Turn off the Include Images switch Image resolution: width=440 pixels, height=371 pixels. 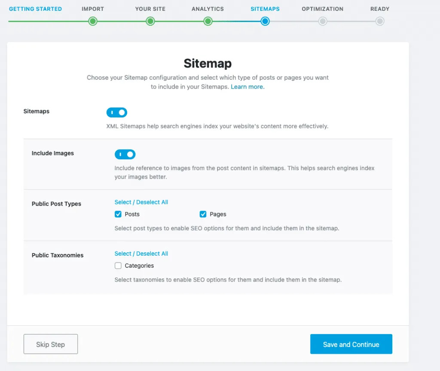pyautogui.click(x=125, y=154)
